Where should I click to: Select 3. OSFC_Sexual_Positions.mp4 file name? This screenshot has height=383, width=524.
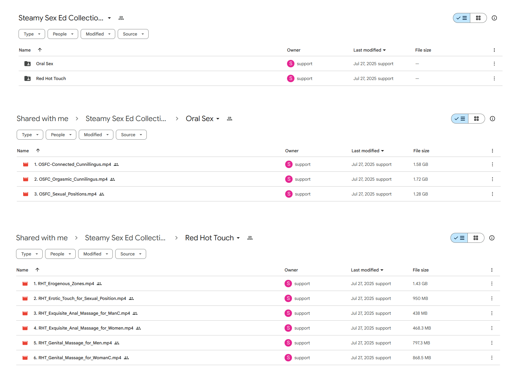click(x=65, y=194)
